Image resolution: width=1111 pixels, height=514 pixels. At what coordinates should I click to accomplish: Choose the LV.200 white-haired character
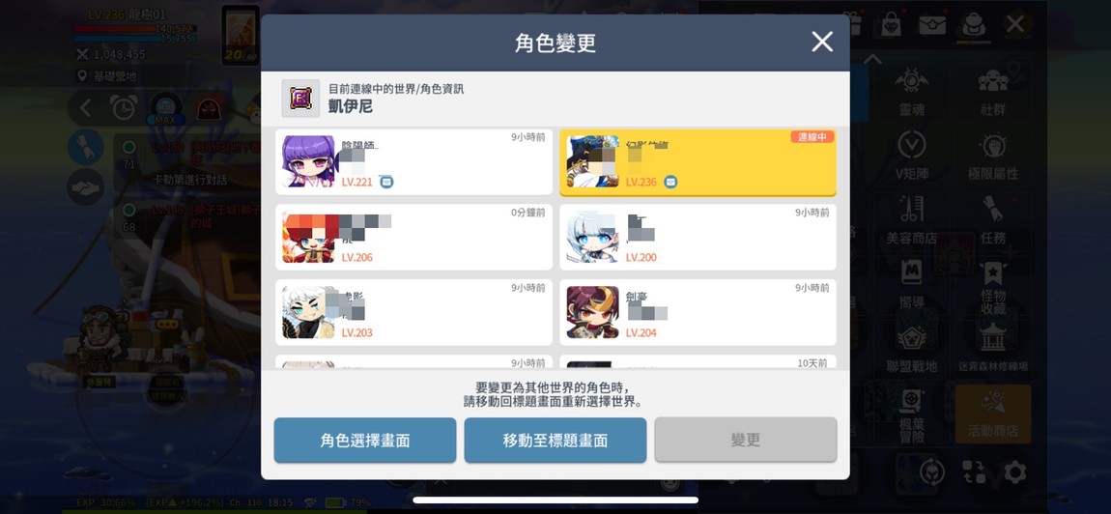(x=698, y=237)
